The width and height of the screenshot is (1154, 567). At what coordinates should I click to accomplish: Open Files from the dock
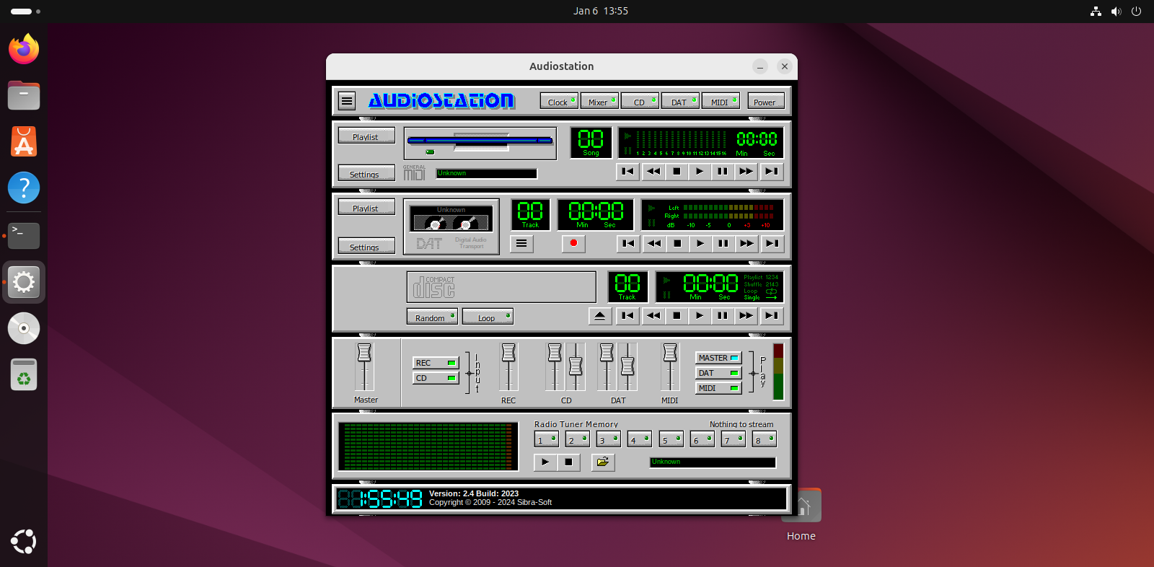click(x=24, y=95)
